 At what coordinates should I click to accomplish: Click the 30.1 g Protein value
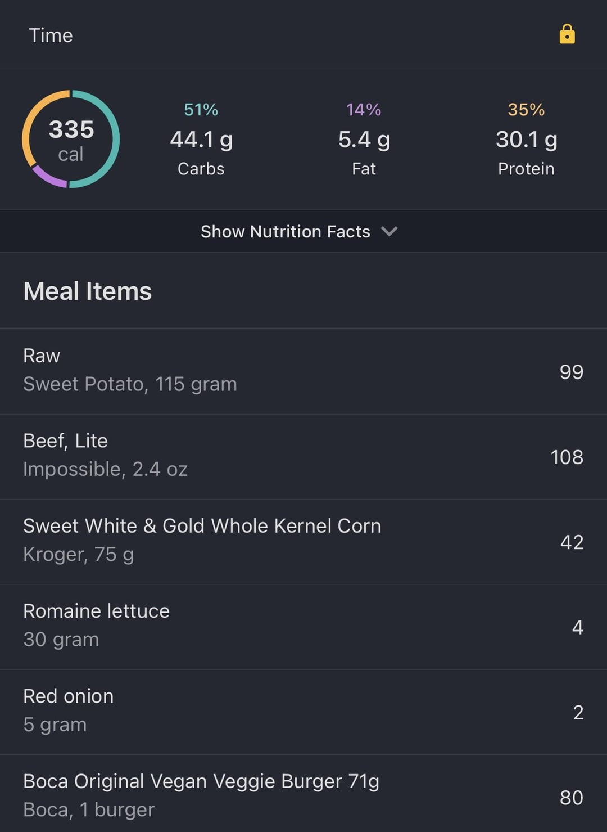(x=526, y=140)
